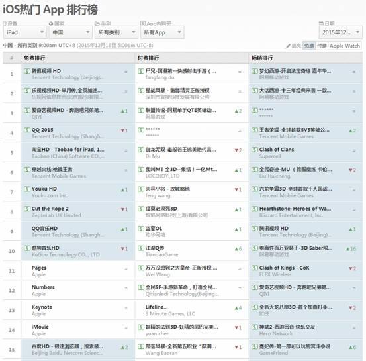This screenshot has height=361, width=366.
Task: Open the 所有类别 category dropdown
Action: click(x=116, y=32)
